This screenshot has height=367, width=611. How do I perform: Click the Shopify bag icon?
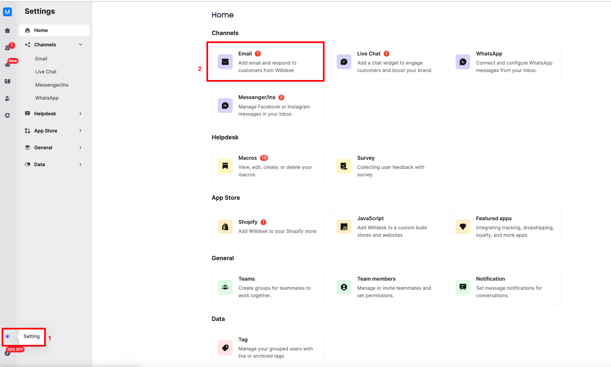225,227
